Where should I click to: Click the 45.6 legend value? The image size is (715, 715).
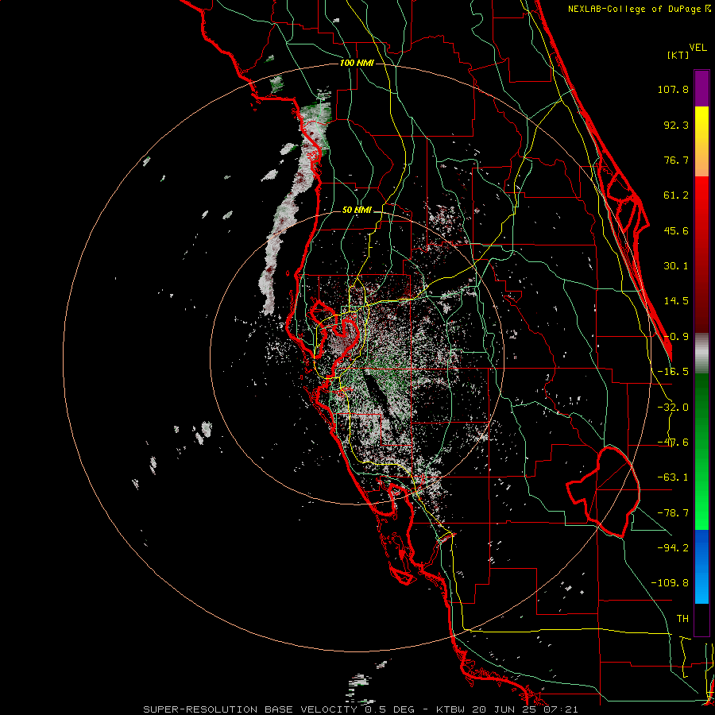click(x=676, y=230)
